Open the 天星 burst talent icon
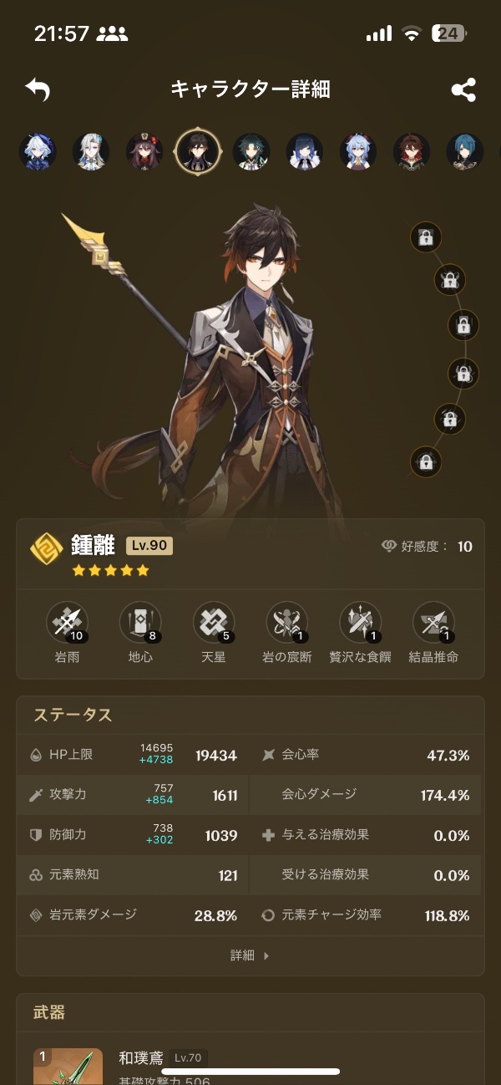Screen dimensions: 501x1085 [x=214, y=624]
